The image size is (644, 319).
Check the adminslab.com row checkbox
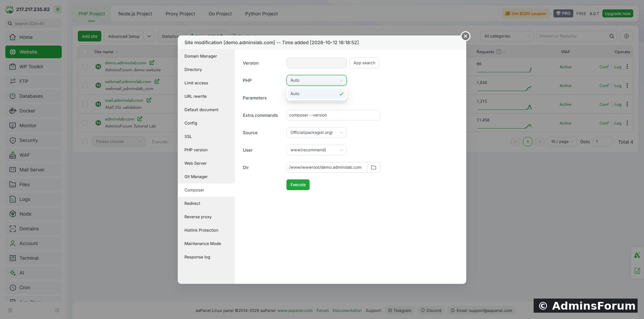point(85,123)
